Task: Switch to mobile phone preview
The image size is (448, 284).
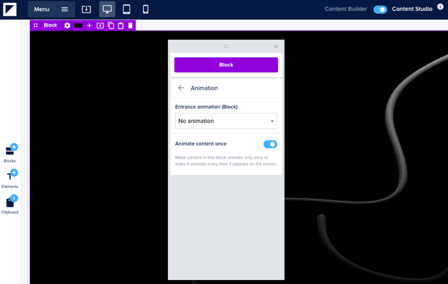Action: (x=145, y=10)
